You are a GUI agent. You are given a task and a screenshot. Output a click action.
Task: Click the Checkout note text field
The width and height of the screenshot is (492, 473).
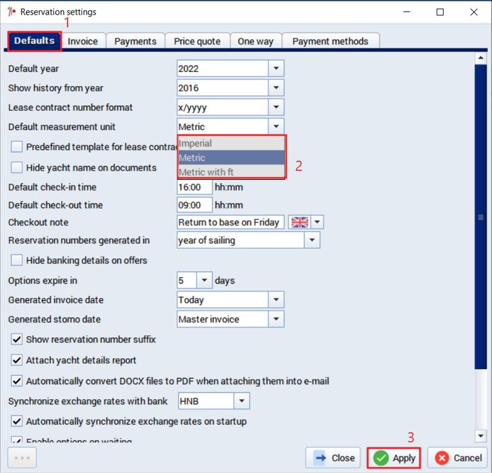(x=231, y=222)
